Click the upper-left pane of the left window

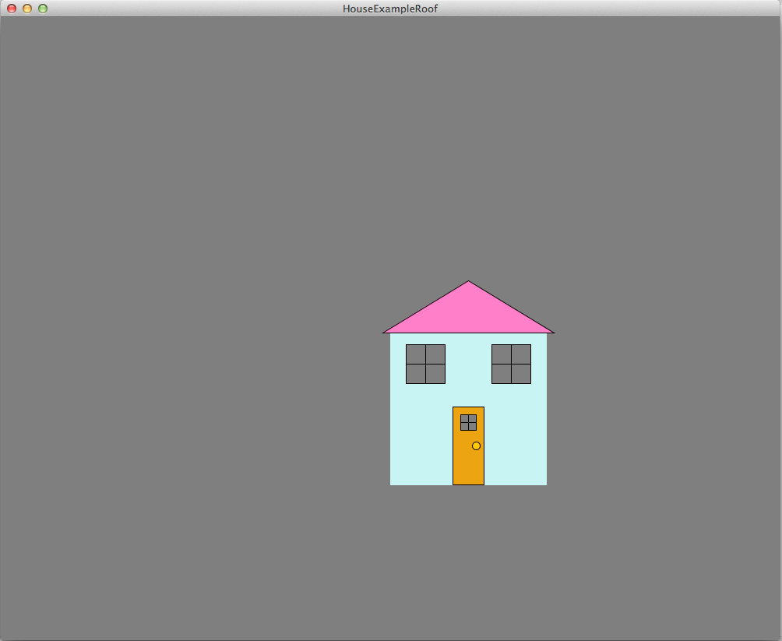pyautogui.click(x=416, y=354)
